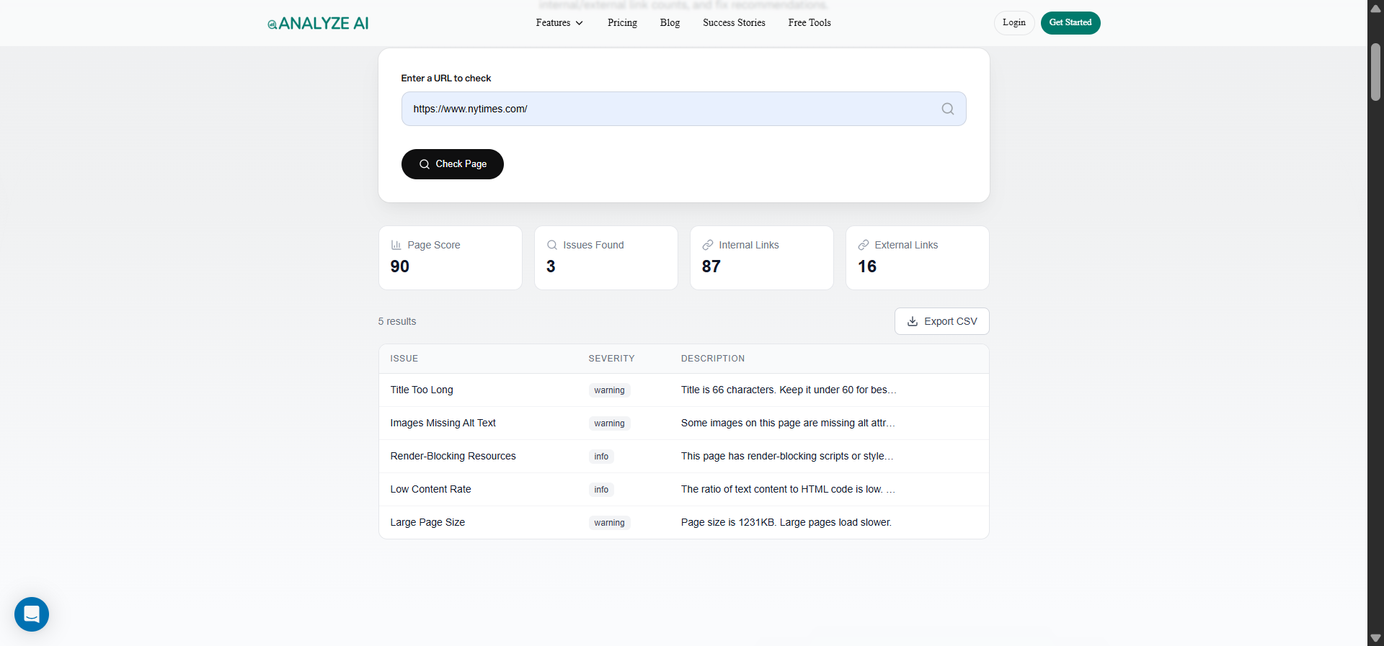1384x646 pixels.
Task: Export results with Export CSV button
Action: [x=941, y=321]
